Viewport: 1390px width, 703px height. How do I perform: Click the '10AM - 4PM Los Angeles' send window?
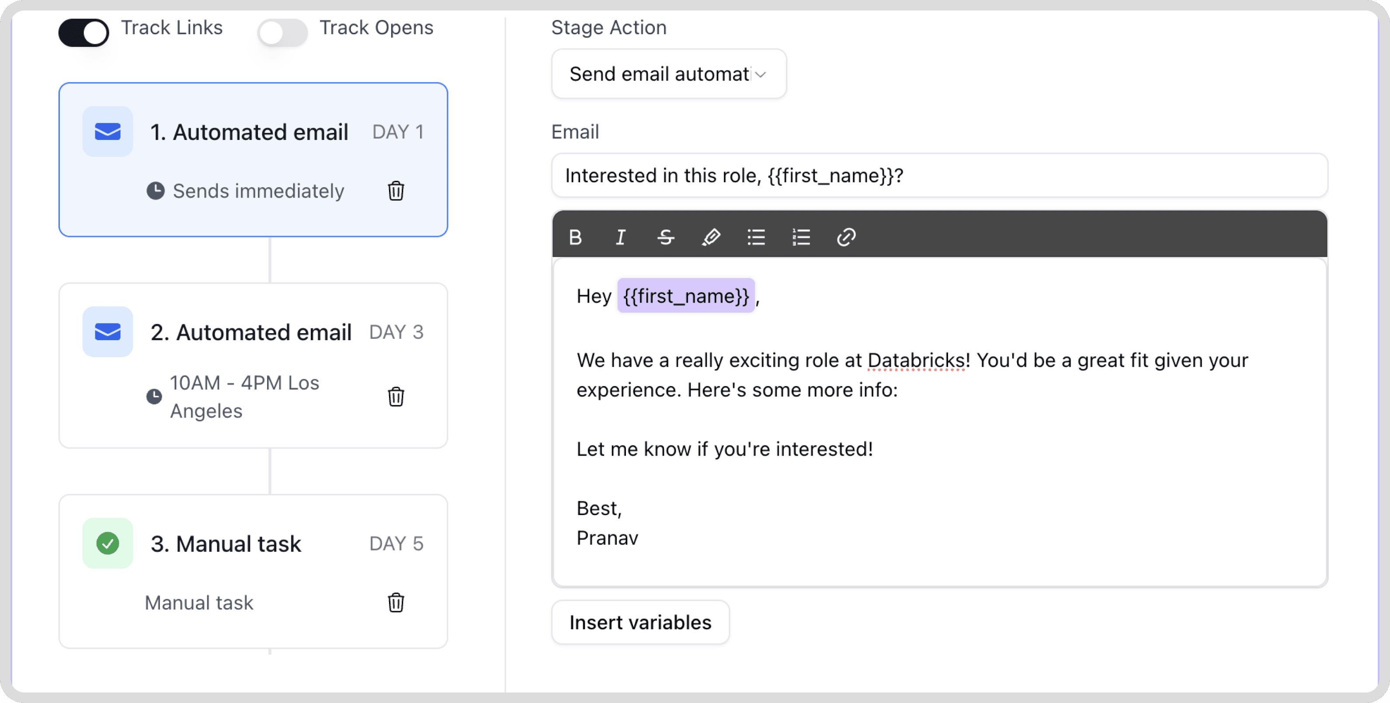point(244,397)
